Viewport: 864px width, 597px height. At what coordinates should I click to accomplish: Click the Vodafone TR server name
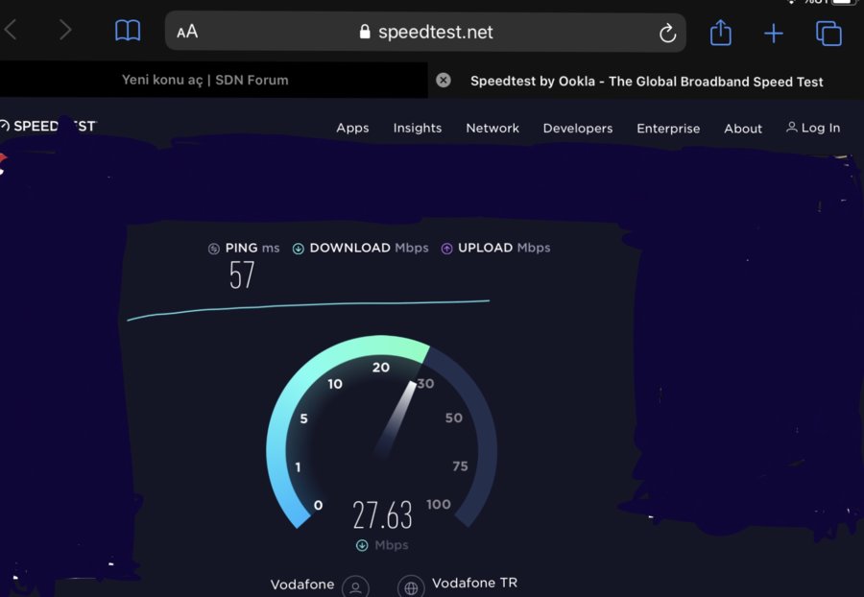[474, 583]
